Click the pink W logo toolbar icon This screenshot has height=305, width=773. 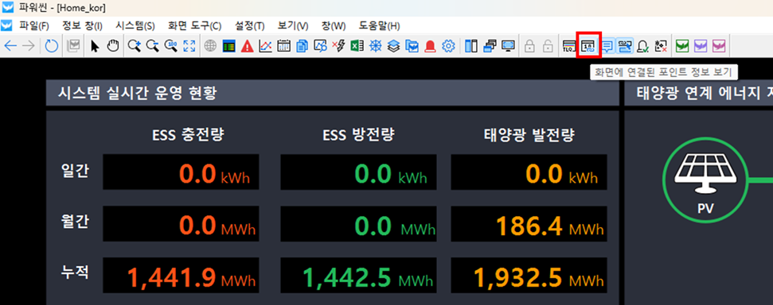(x=718, y=46)
